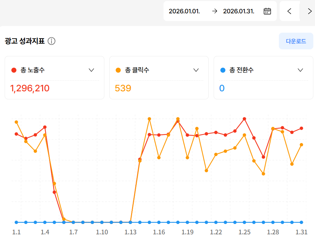Click the x-axis label 1.7
Viewport: 315px width, 239px height.
[x=73, y=232]
